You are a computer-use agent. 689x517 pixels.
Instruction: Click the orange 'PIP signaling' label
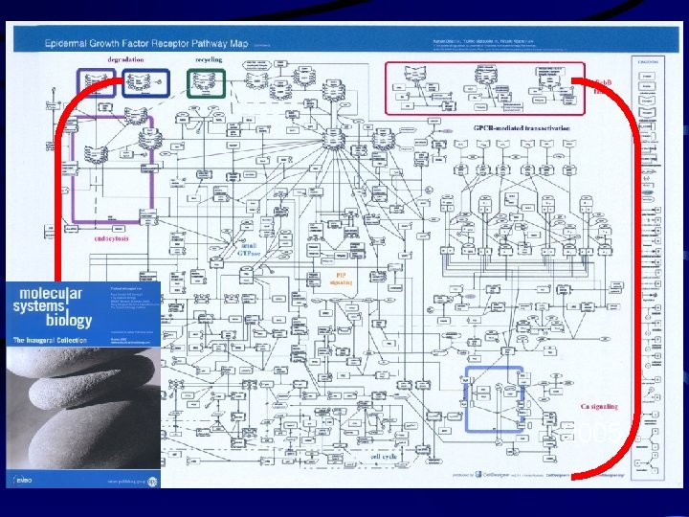pyautogui.click(x=341, y=279)
